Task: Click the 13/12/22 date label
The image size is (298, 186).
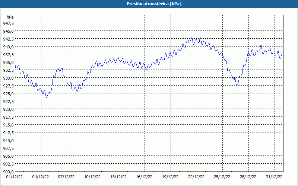Action: pyautogui.click(x=118, y=177)
